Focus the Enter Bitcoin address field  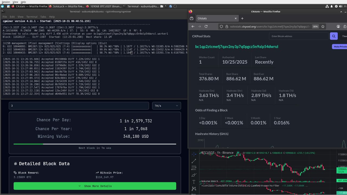pyautogui.click(x=299, y=36)
